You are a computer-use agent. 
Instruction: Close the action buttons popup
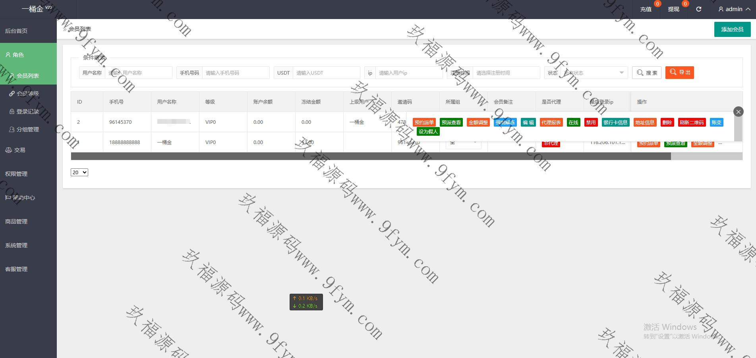[738, 112]
